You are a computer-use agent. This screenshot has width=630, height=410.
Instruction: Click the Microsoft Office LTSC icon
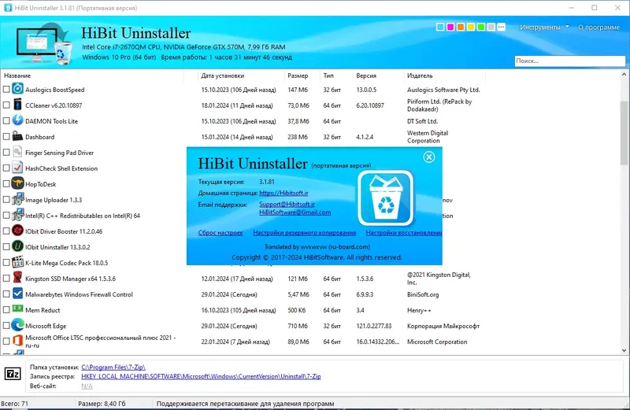click(17, 341)
